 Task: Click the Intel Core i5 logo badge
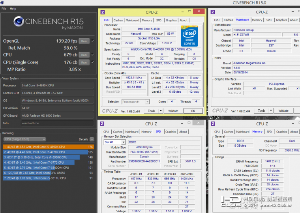(x=189, y=36)
